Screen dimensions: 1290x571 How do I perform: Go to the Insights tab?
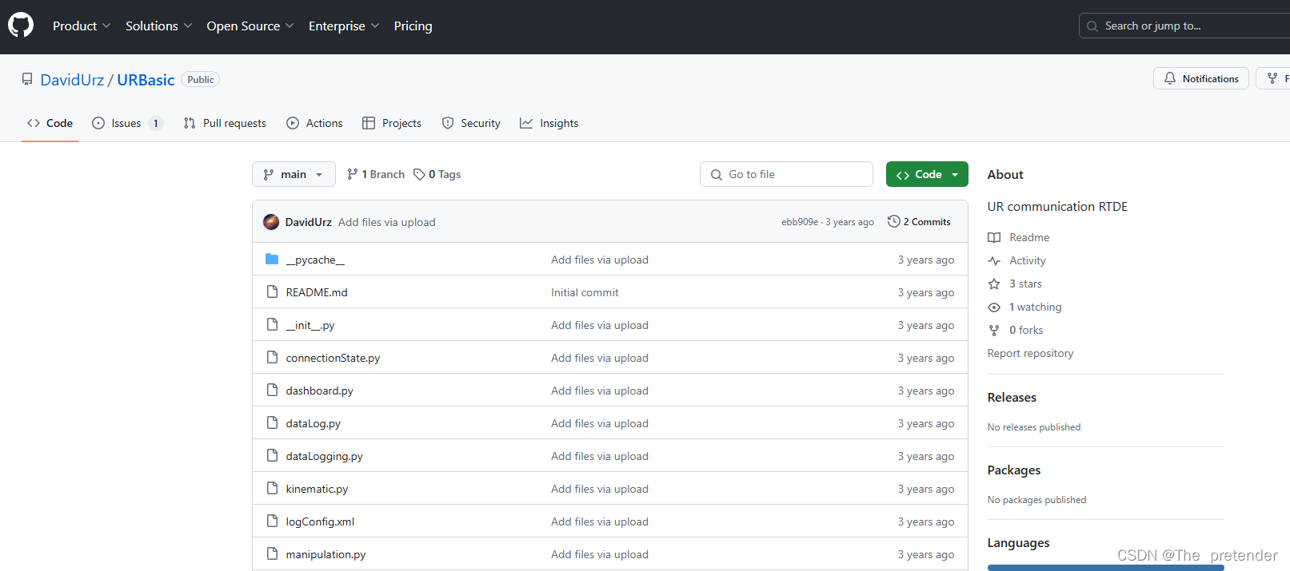(549, 123)
